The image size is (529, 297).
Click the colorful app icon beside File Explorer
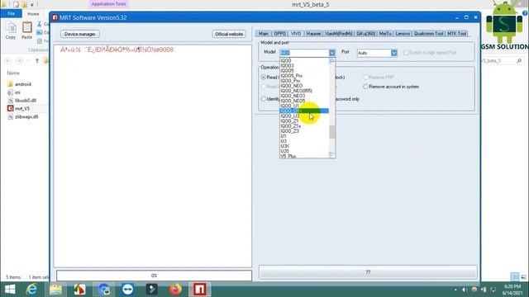tap(79, 290)
